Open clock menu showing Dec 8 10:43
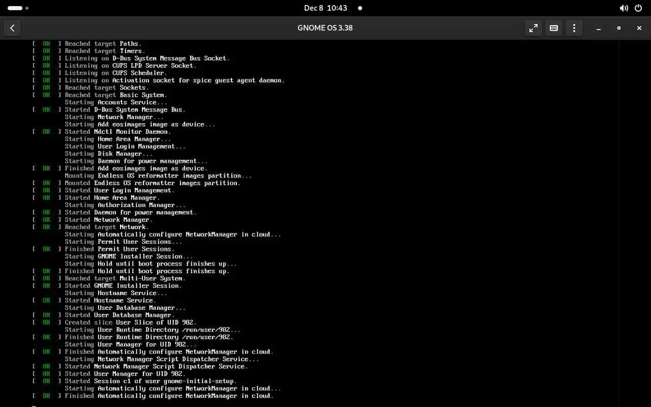 coord(325,8)
